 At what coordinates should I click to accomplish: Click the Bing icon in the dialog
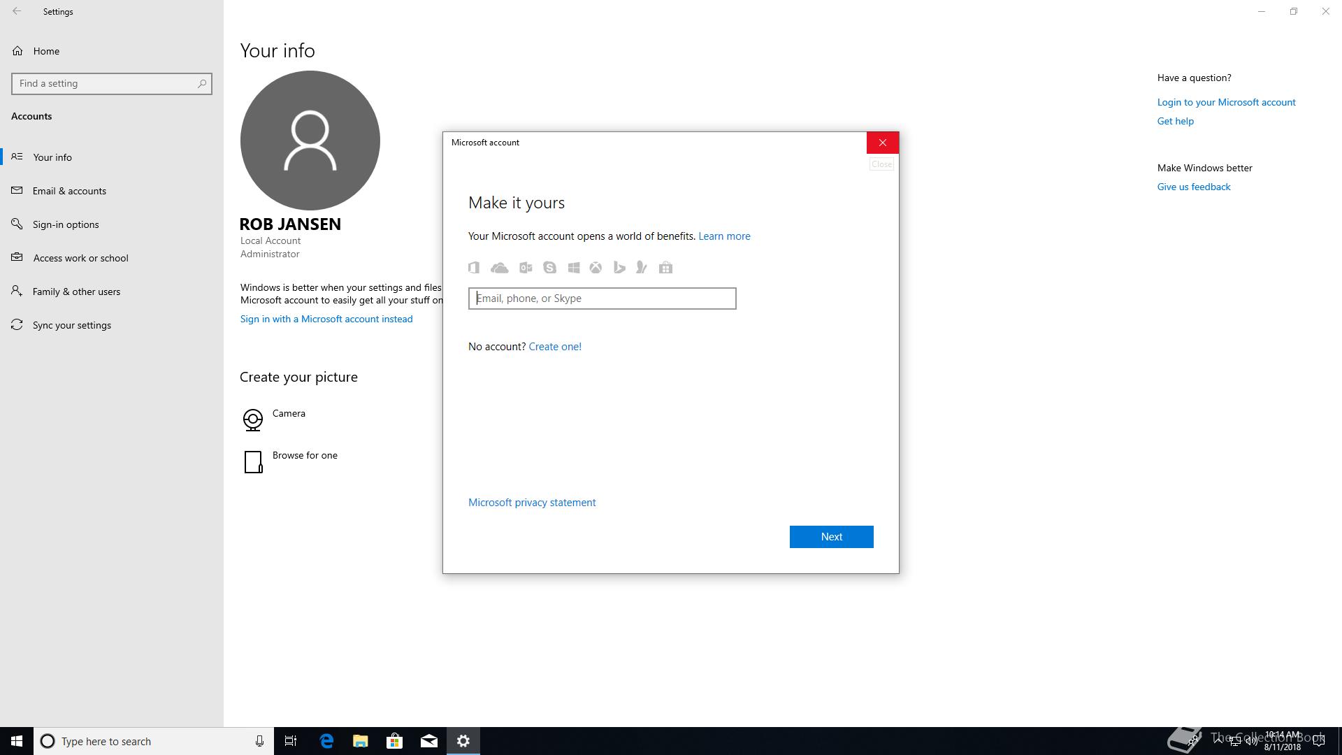pos(619,268)
